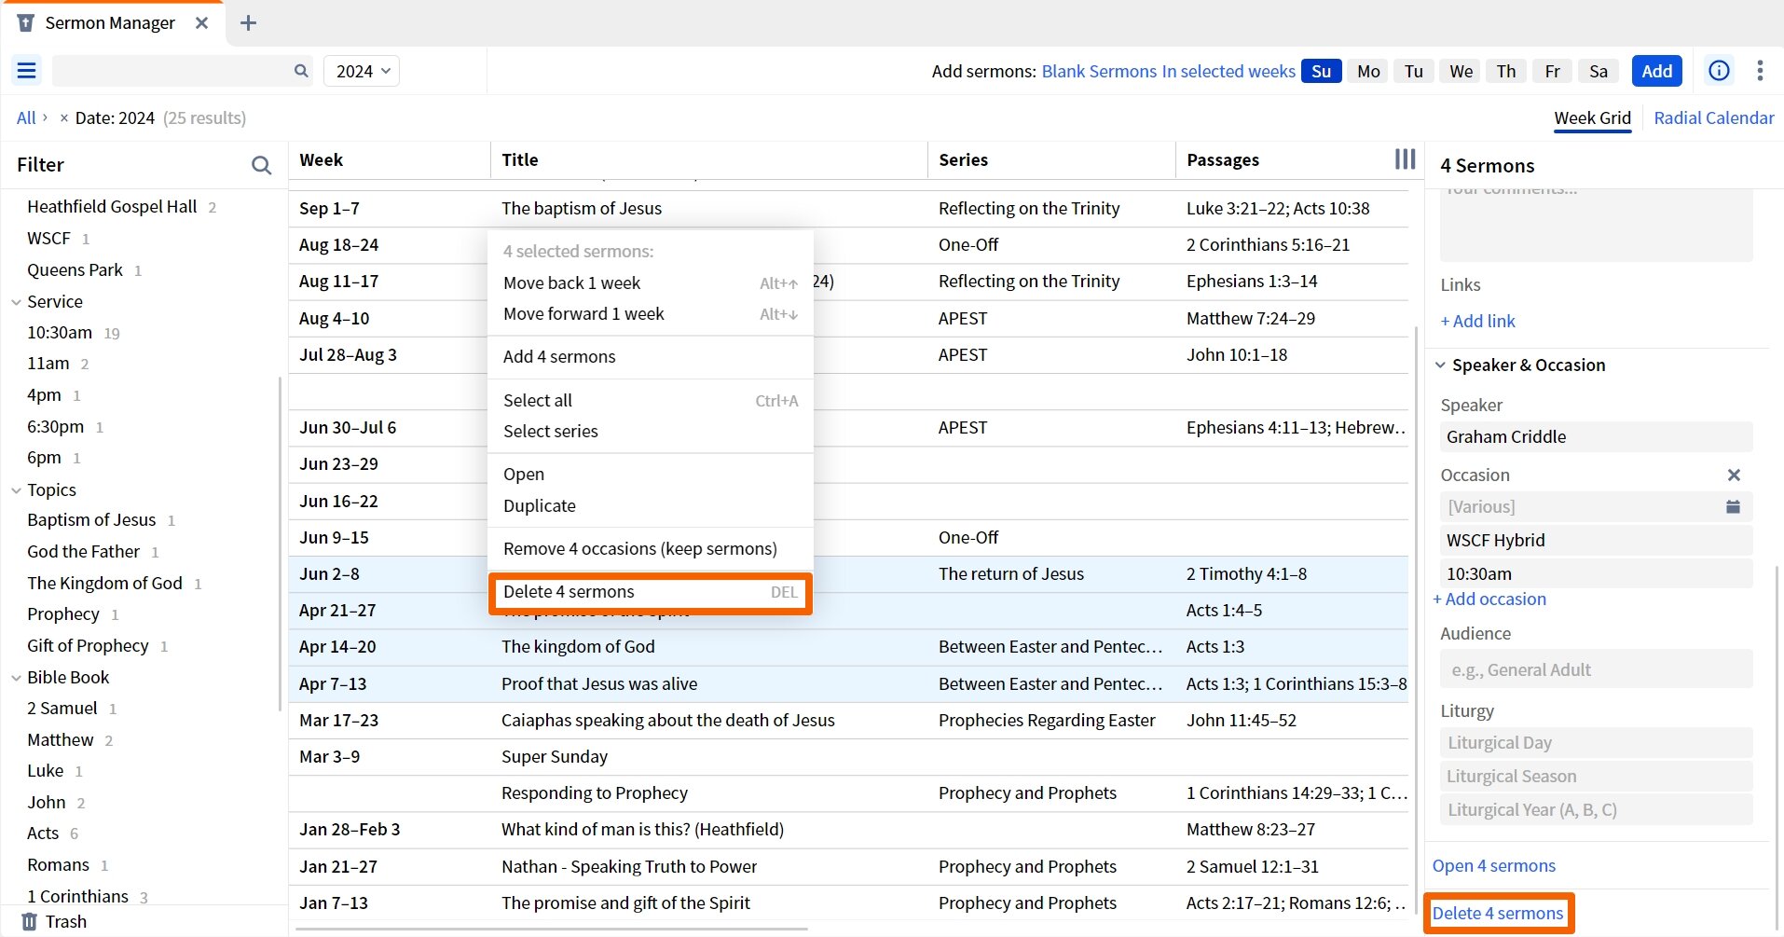
Task: Sort by the Week column header
Action: coord(321,160)
